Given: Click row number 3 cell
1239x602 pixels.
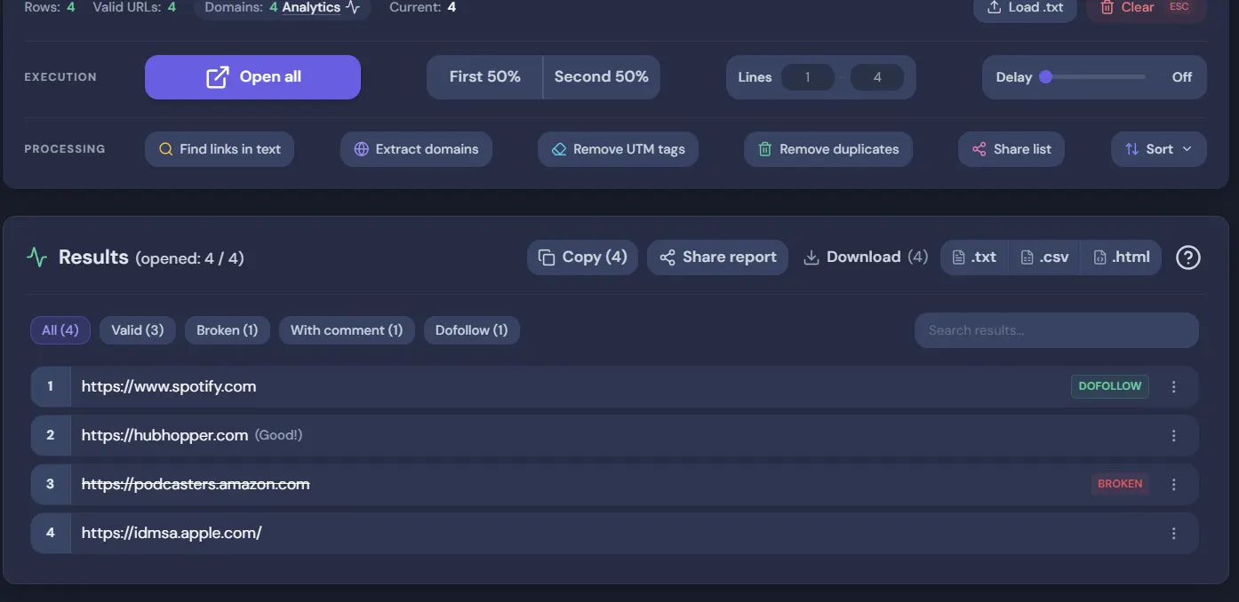Looking at the screenshot, I should click(x=51, y=484).
